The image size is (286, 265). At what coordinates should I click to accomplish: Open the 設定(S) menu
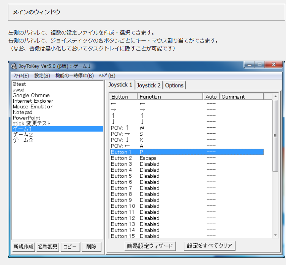pos(42,75)
